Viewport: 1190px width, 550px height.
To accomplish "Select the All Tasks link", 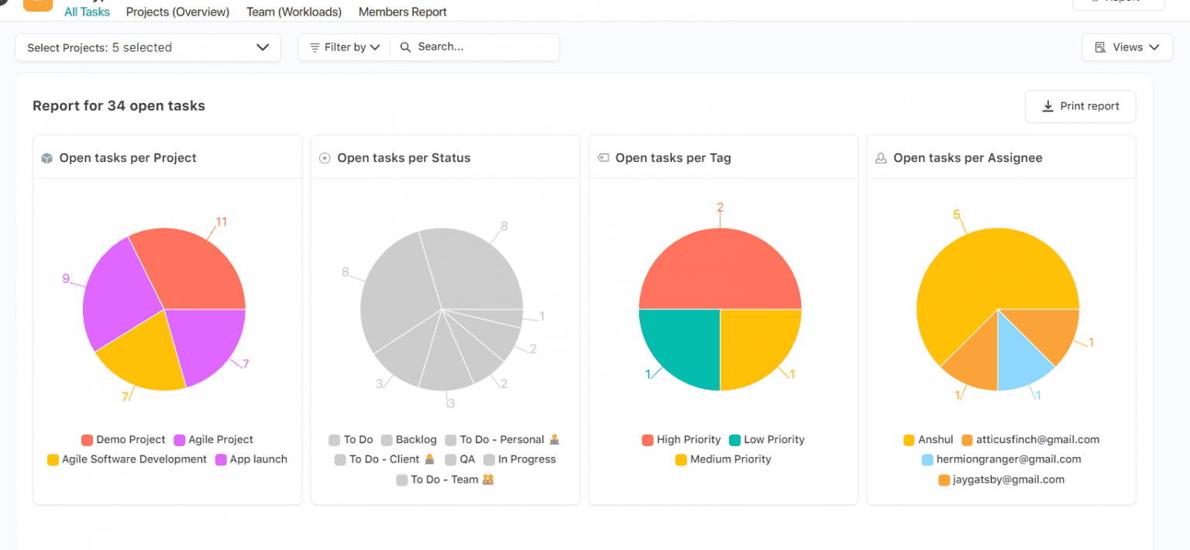I will click(87, 12).
